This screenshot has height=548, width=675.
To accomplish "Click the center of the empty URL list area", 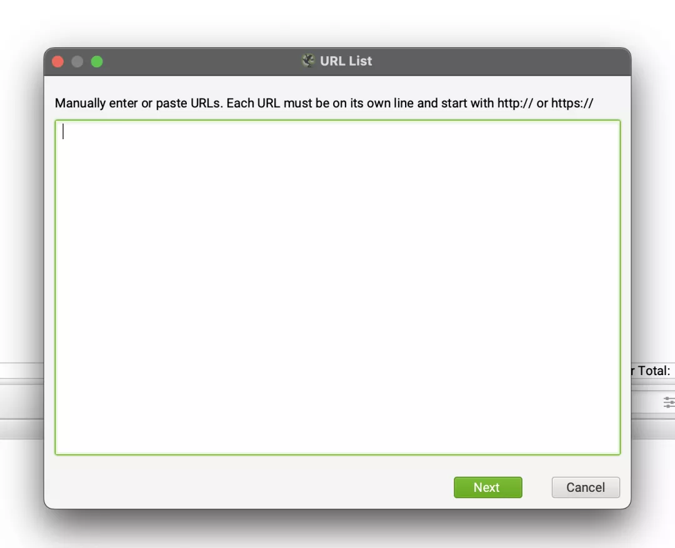I will (x=337, y=287).
